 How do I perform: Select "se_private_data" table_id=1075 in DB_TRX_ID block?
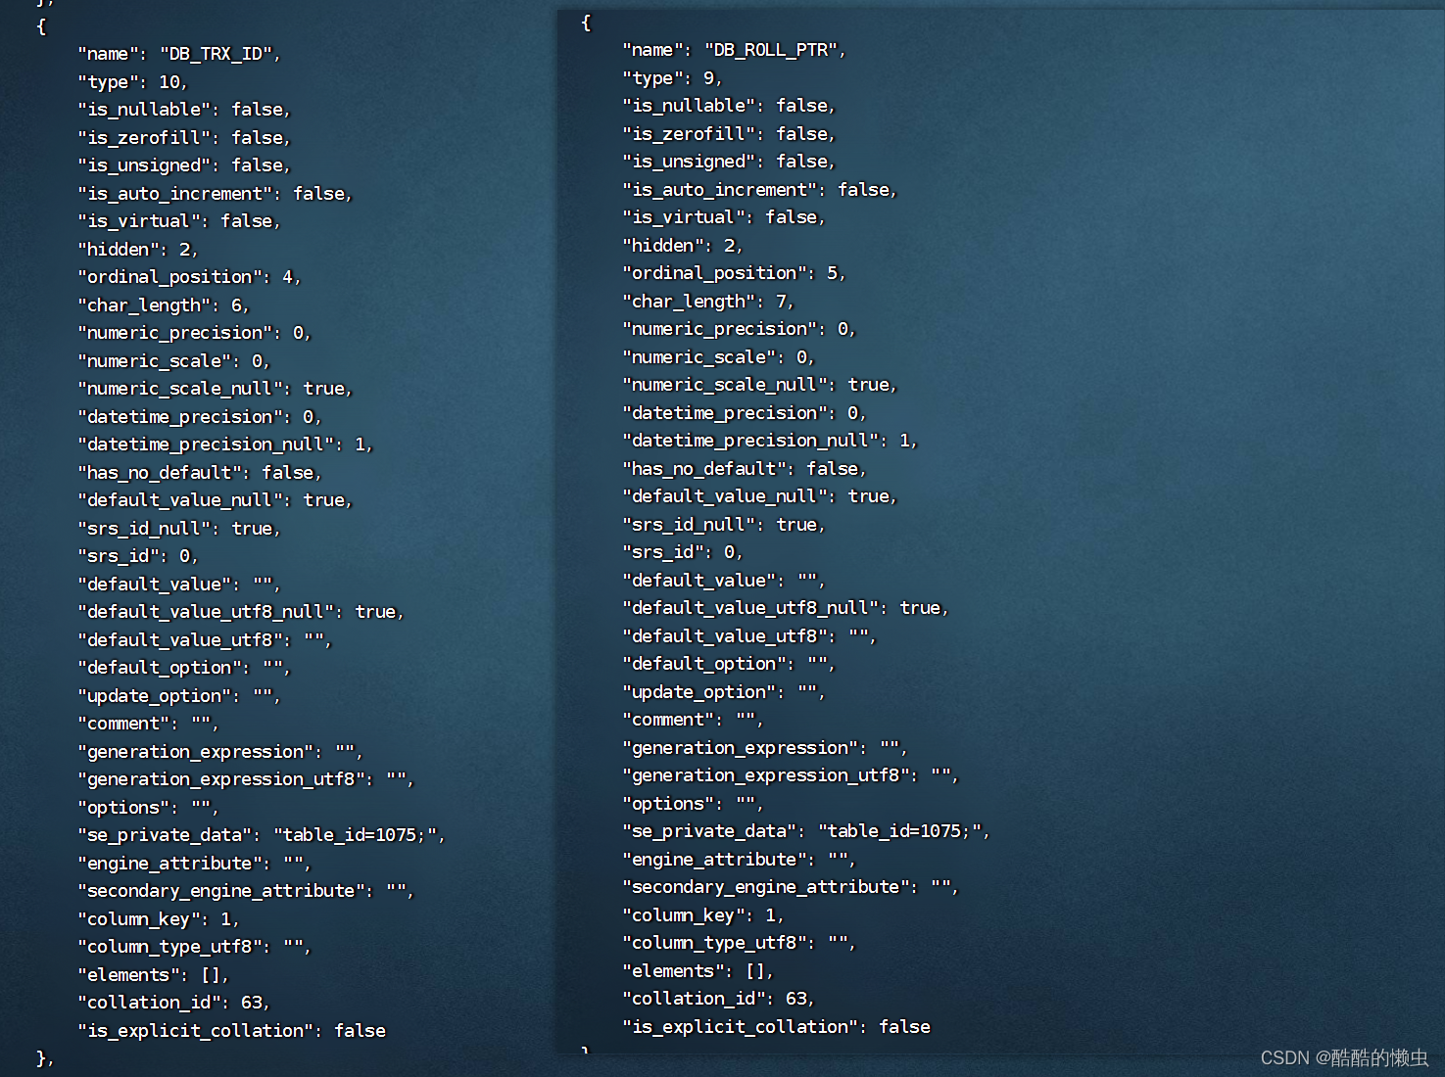point(262,835)
